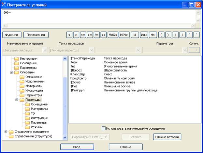Insert the logical Или operator

[x=144, y=35]
